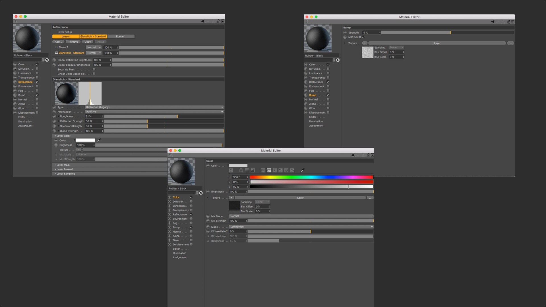Open the reflectance Type dropdown
546x307 pixels.
(x=154, y=107)
